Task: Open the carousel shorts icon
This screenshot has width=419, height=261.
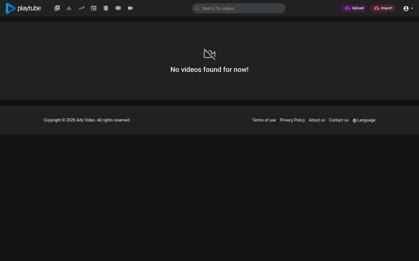Action: [118, 8]
